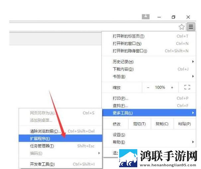The width and height of the screenshot is (201, 169).
Task: Expand the 帮助(E) help submenu
Action: 149,142
